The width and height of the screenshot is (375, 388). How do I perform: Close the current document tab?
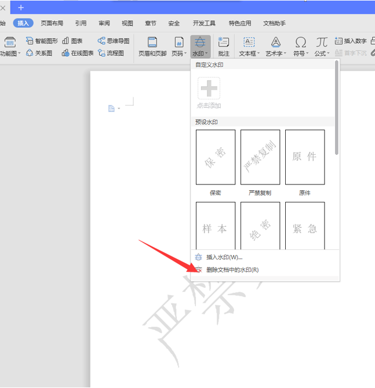point(3,8)
